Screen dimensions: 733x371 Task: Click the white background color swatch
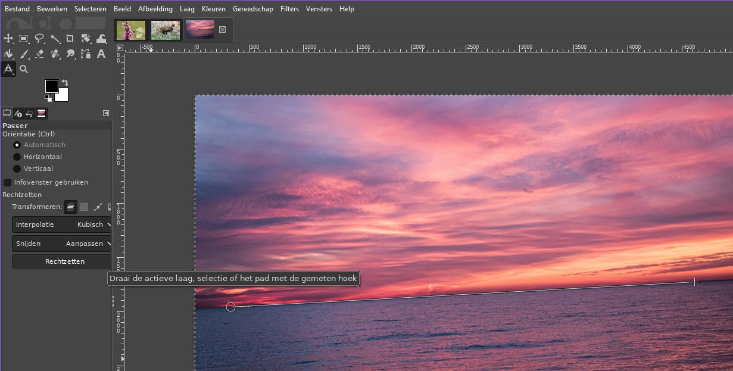(63, 96)
